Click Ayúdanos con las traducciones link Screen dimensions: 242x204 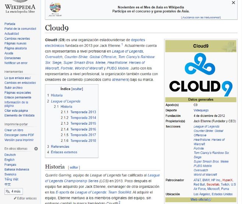point(201,17)
